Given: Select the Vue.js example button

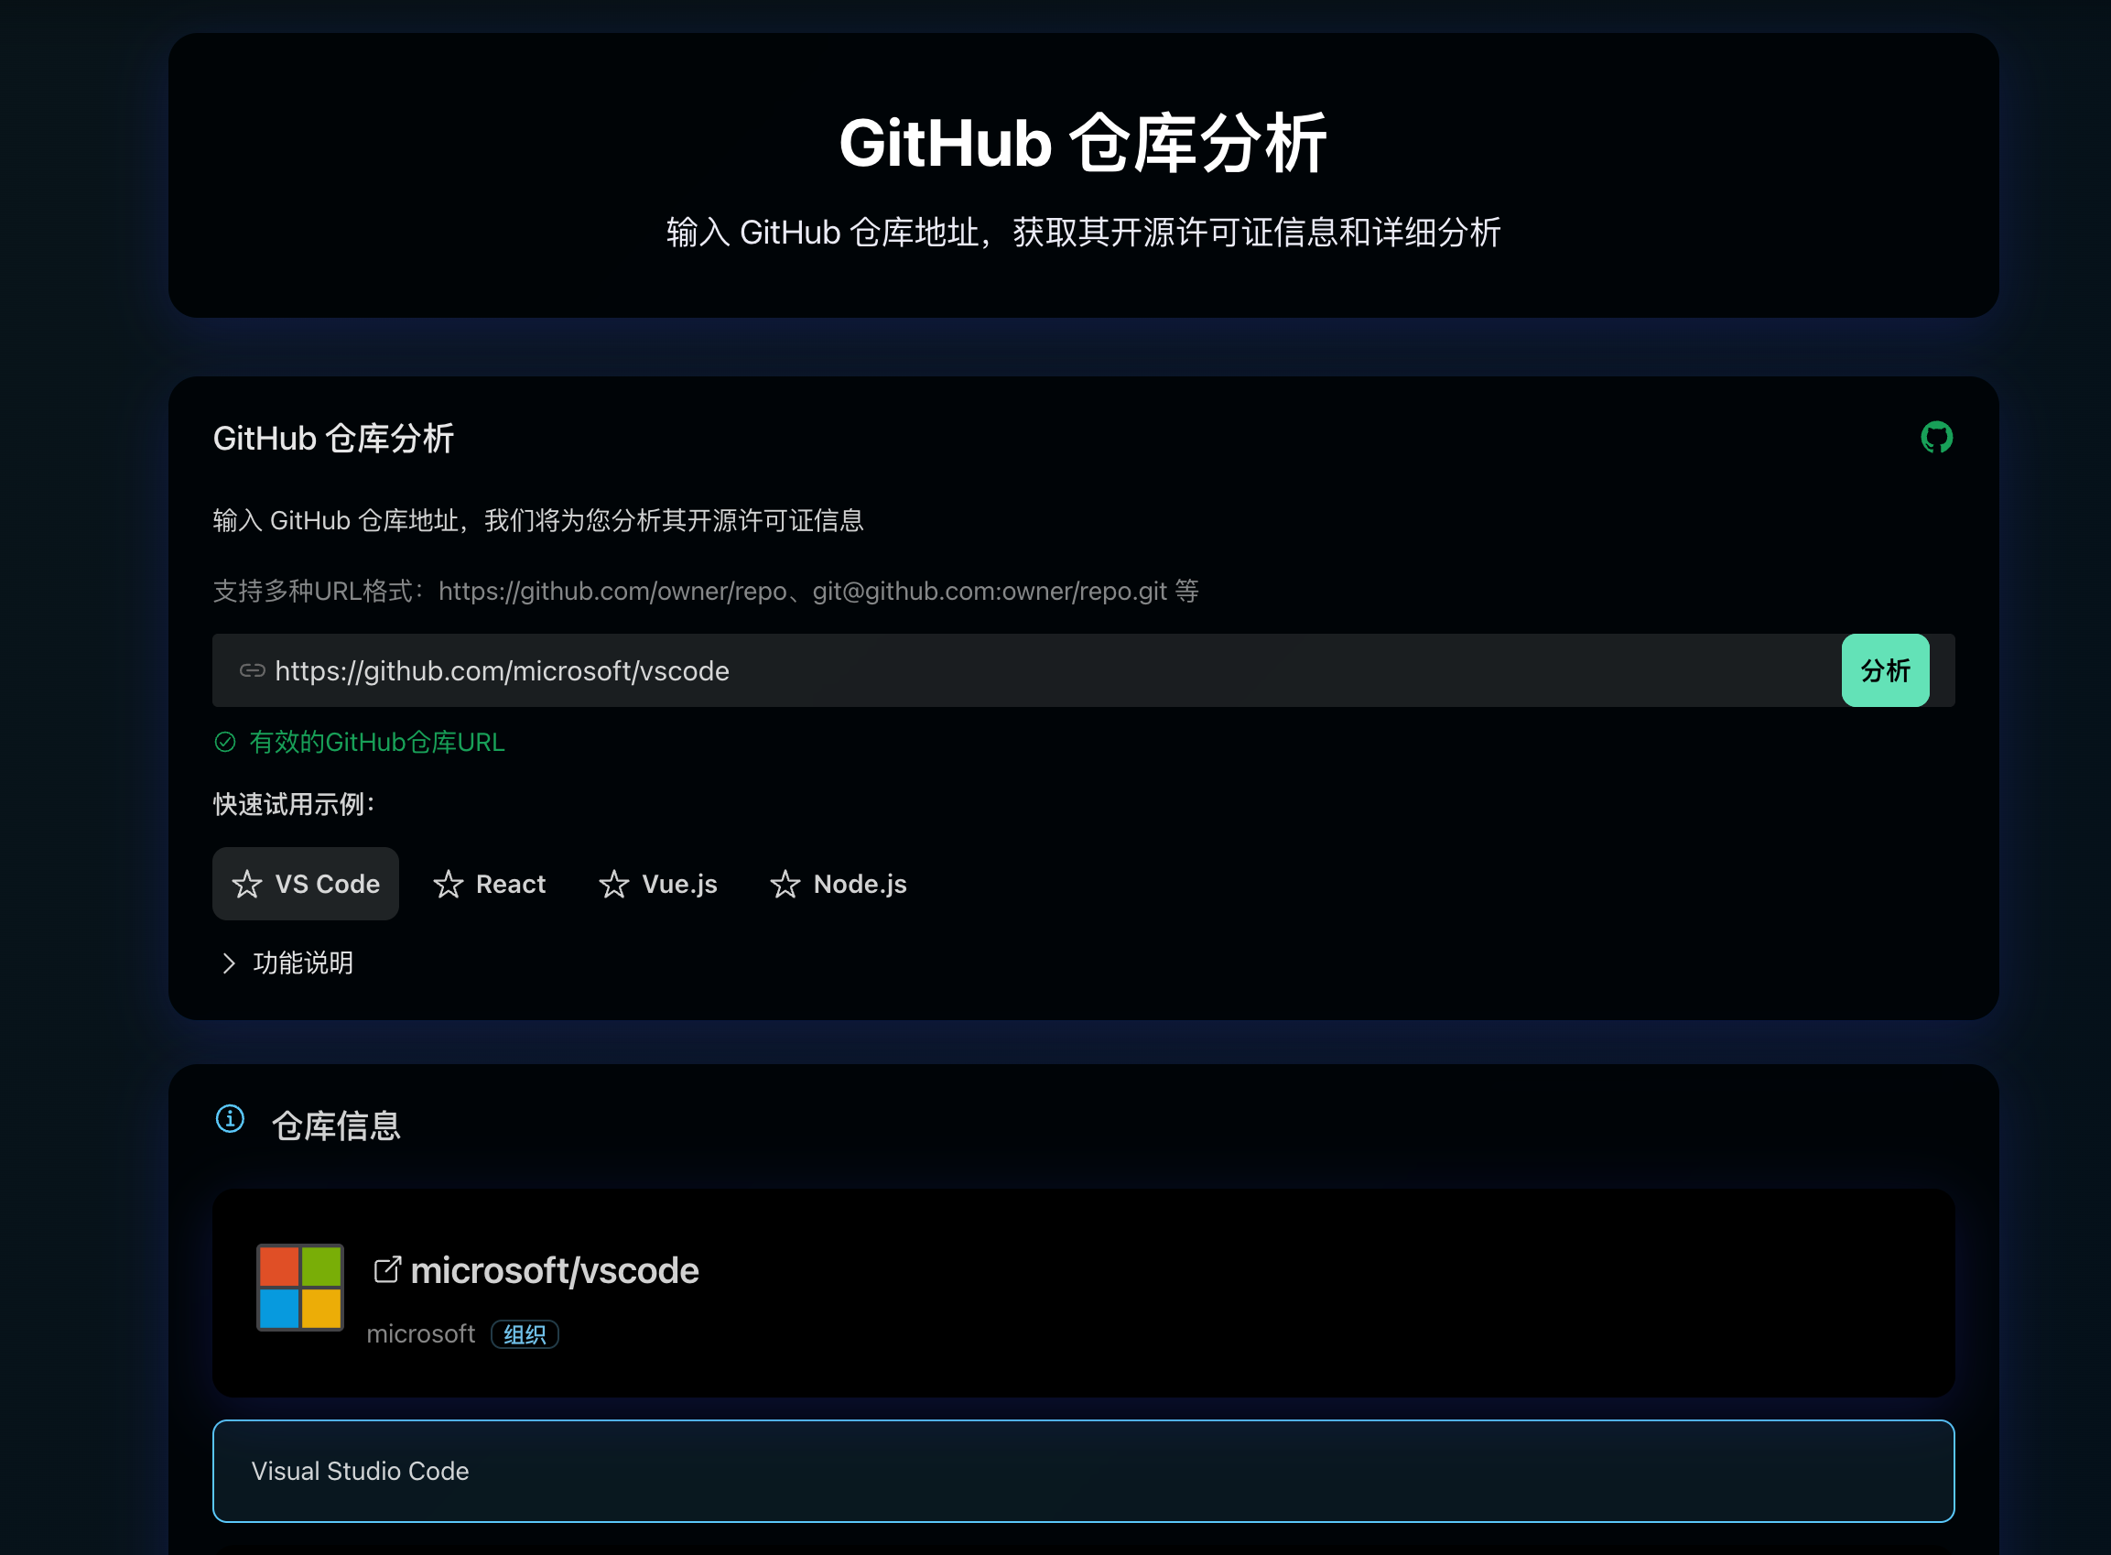Looking at the screenshot, I should pos(657,884).
